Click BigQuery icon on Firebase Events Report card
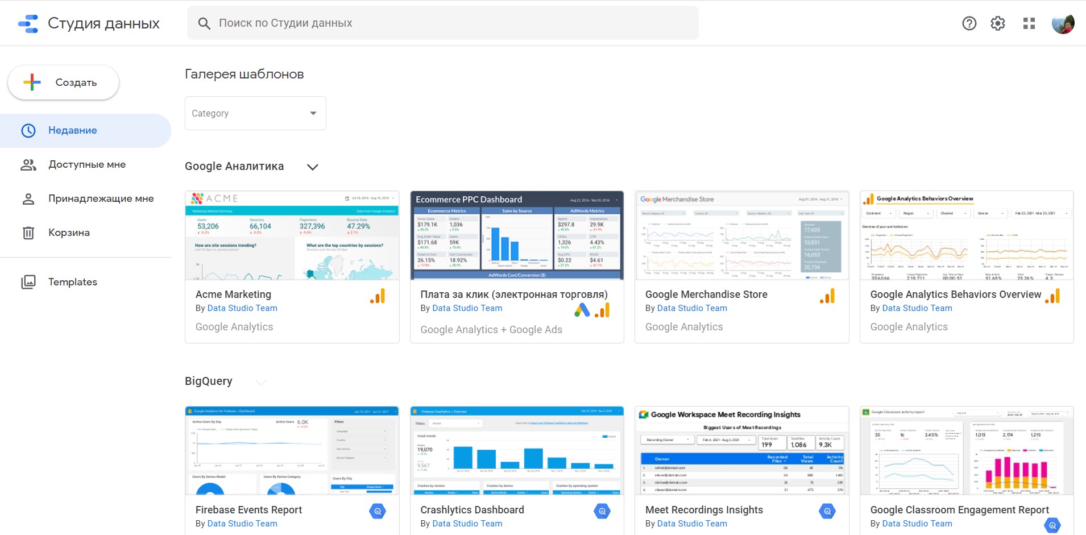Screen dimensions: 1086x535 pos(378,511)
